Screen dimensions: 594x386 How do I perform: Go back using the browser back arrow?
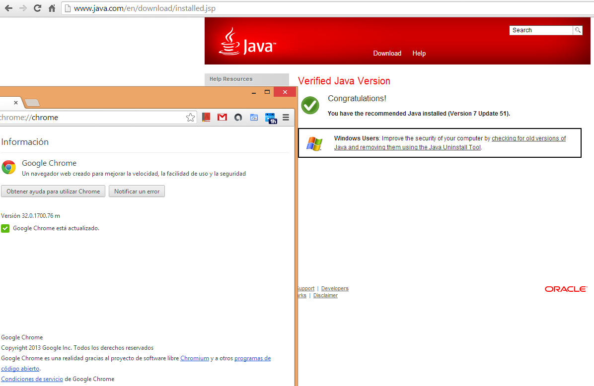pos(8,8)
